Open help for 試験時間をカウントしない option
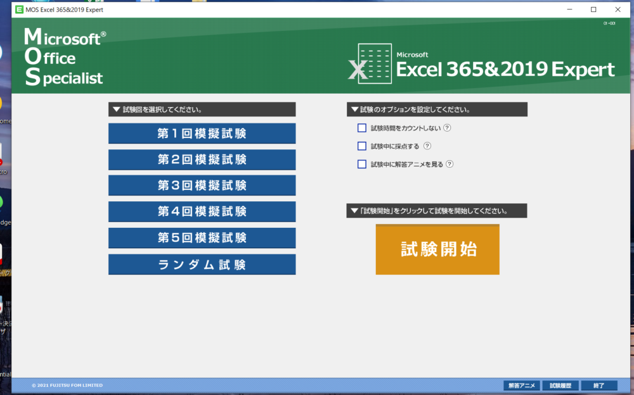Image resolution: width=634 pixels, height=395 pixels. coord(446,128)
